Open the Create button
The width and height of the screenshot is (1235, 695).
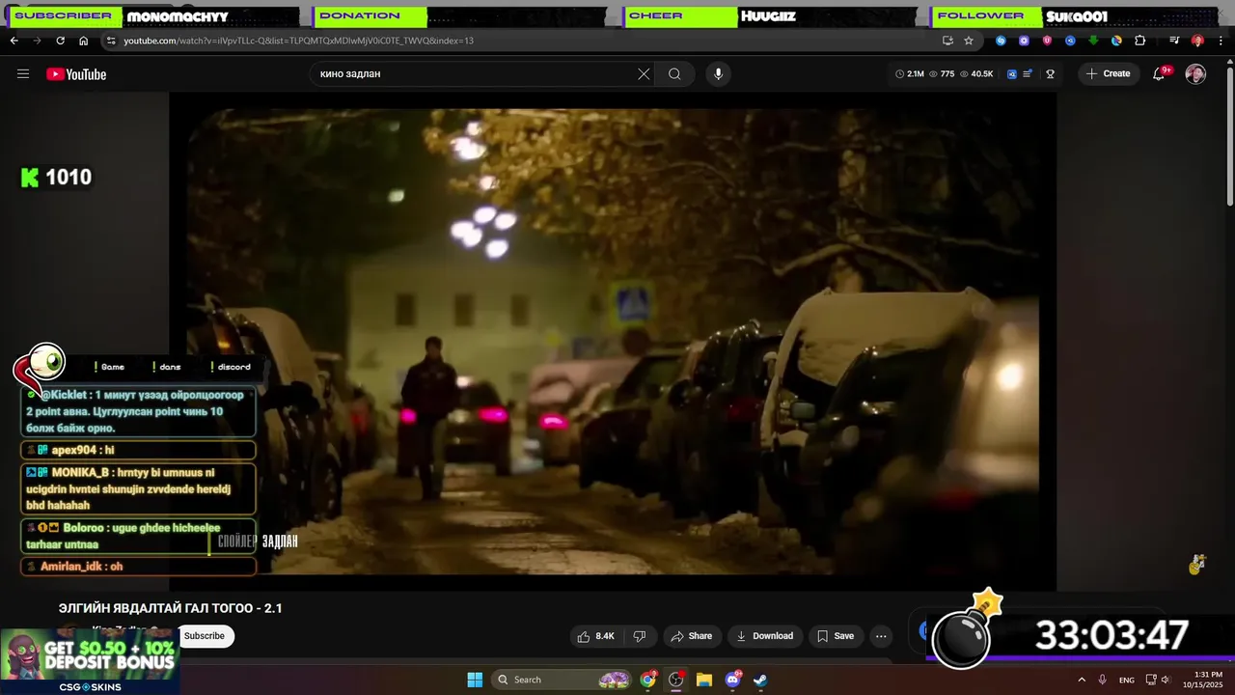(x=1109, y=73)
